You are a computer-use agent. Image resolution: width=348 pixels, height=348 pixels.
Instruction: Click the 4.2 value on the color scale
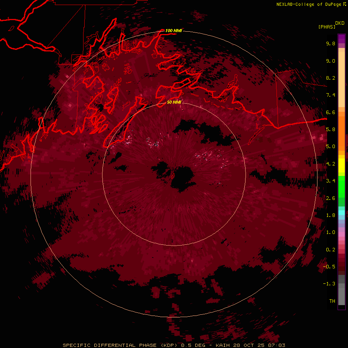pos(331,164)
